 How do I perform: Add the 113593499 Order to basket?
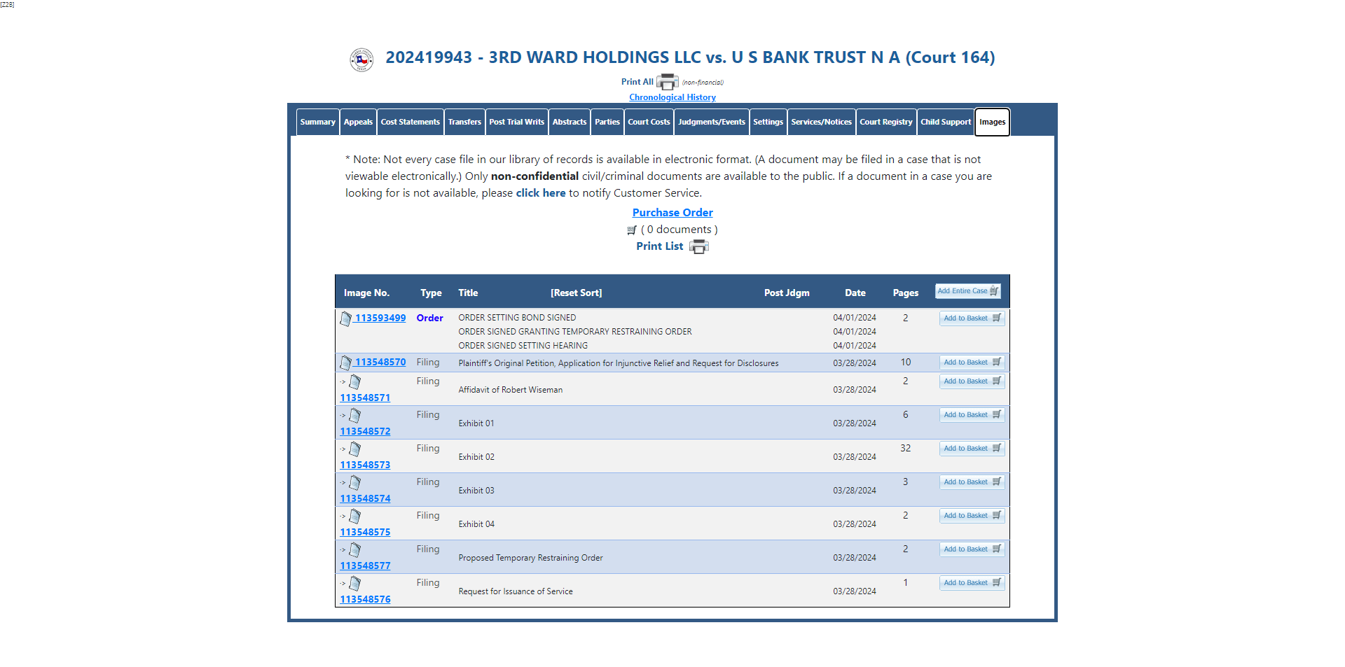point(972,318)
